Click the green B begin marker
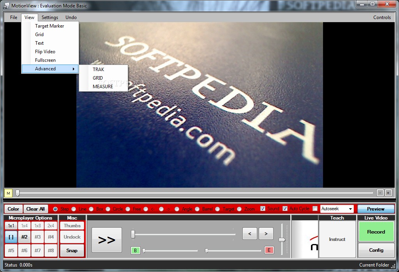This screenshot has width=399, height=272. pyautogui.click(x=135, y=250)
